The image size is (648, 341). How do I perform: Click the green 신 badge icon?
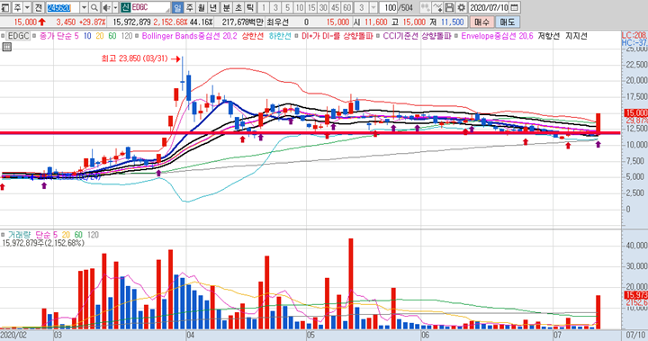(126, 7)
